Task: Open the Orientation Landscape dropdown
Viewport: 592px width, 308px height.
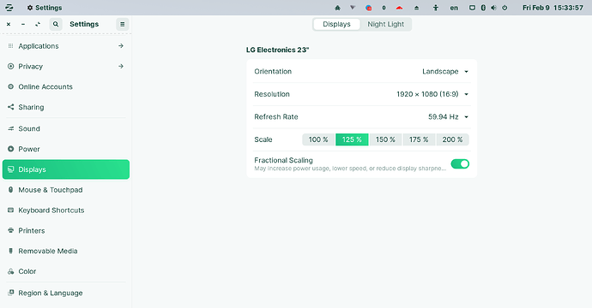Action: [x=445, y=72]
